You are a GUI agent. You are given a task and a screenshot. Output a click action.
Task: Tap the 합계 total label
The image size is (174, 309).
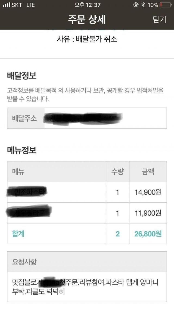(18, 234)
